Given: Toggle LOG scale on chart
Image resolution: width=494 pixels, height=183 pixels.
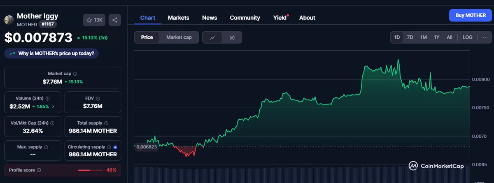Looking at the screenshot, I should pyautogui.click(x=468, y=37).
